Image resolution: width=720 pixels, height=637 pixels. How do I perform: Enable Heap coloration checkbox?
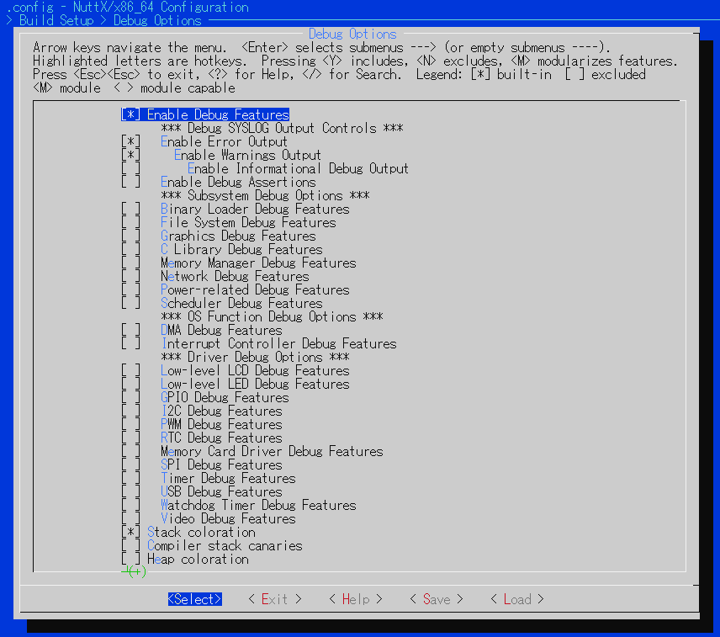tap(131, 559)
